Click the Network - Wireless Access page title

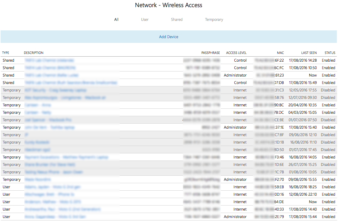point(169,5)
